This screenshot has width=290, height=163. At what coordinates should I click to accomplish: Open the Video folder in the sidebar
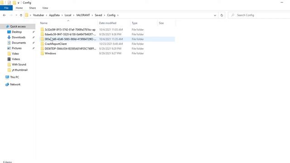point(15,53)
